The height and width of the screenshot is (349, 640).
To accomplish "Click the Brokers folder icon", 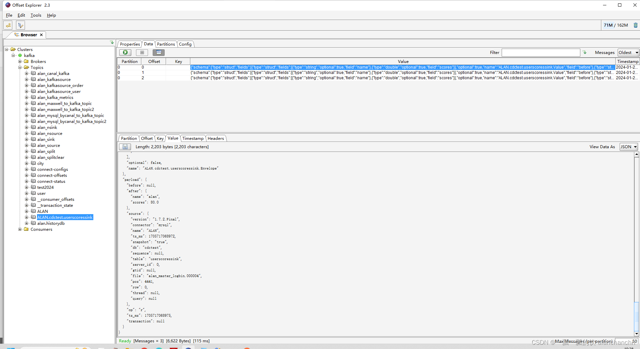I will (26, 62).
